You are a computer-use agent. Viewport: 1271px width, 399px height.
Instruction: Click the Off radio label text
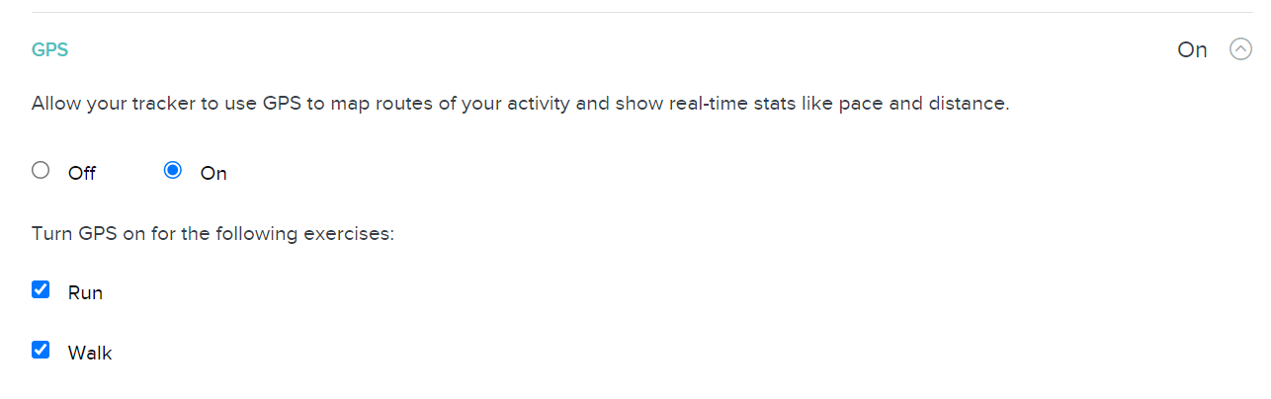point(82,174)
